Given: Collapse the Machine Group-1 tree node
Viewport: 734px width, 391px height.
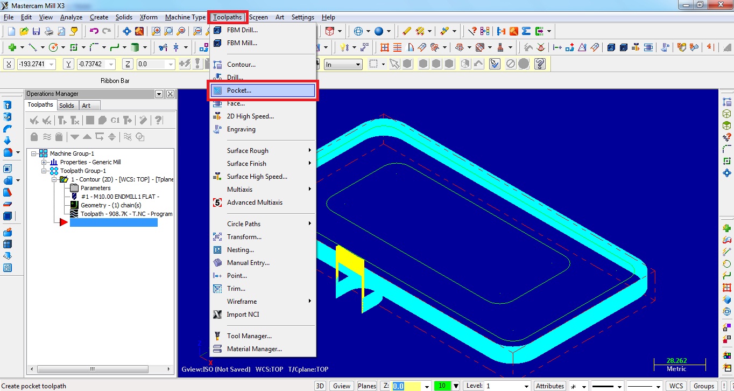Looking at the screenshot, I should (x=34, y=153).
